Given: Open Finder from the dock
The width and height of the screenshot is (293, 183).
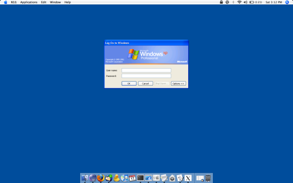Looking at the screenshot, I should tap(85, 178).
